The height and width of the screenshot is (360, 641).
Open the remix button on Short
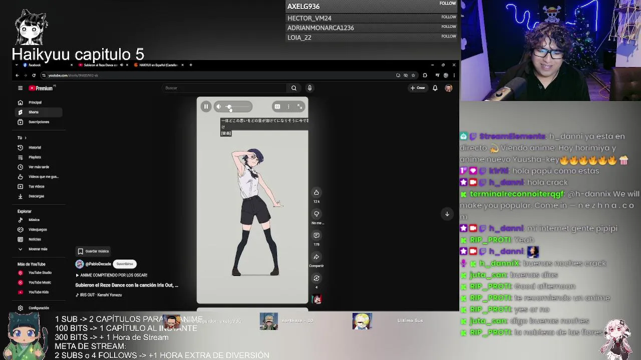click(x=316, y=278)
